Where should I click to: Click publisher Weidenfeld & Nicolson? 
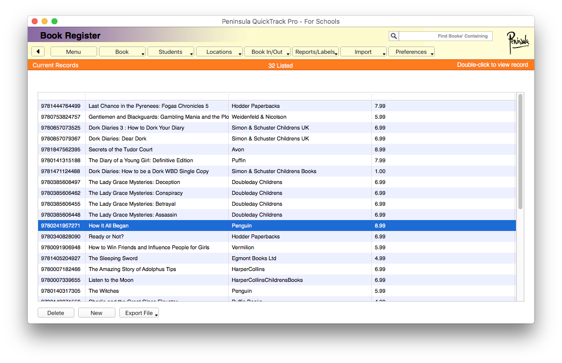259,117
